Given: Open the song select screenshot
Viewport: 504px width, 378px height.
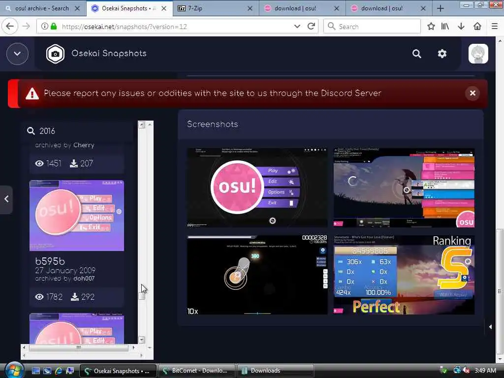Looking at the screenshot, I should tap(404, 188).
